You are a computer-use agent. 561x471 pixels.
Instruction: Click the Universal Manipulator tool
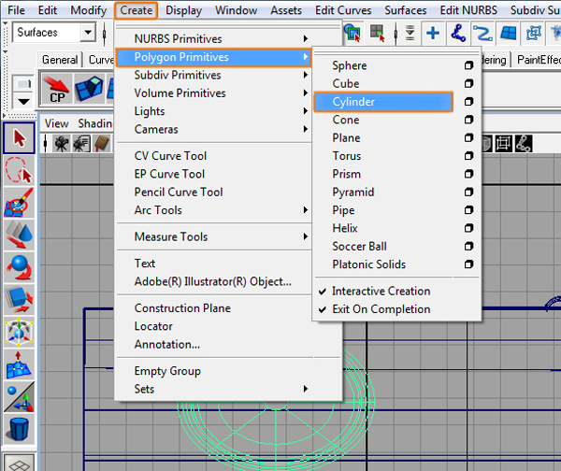[19, 333]
